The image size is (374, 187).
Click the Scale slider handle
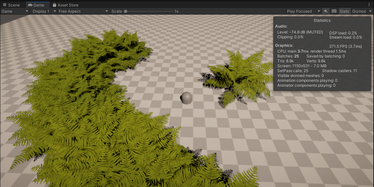(126, 11)
